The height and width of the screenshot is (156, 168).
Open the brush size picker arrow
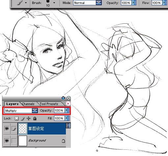coord(54,3)
